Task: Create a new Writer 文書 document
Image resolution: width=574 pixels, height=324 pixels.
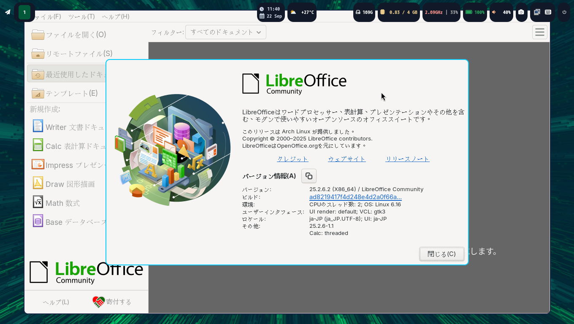Action: tap(68, 127)
